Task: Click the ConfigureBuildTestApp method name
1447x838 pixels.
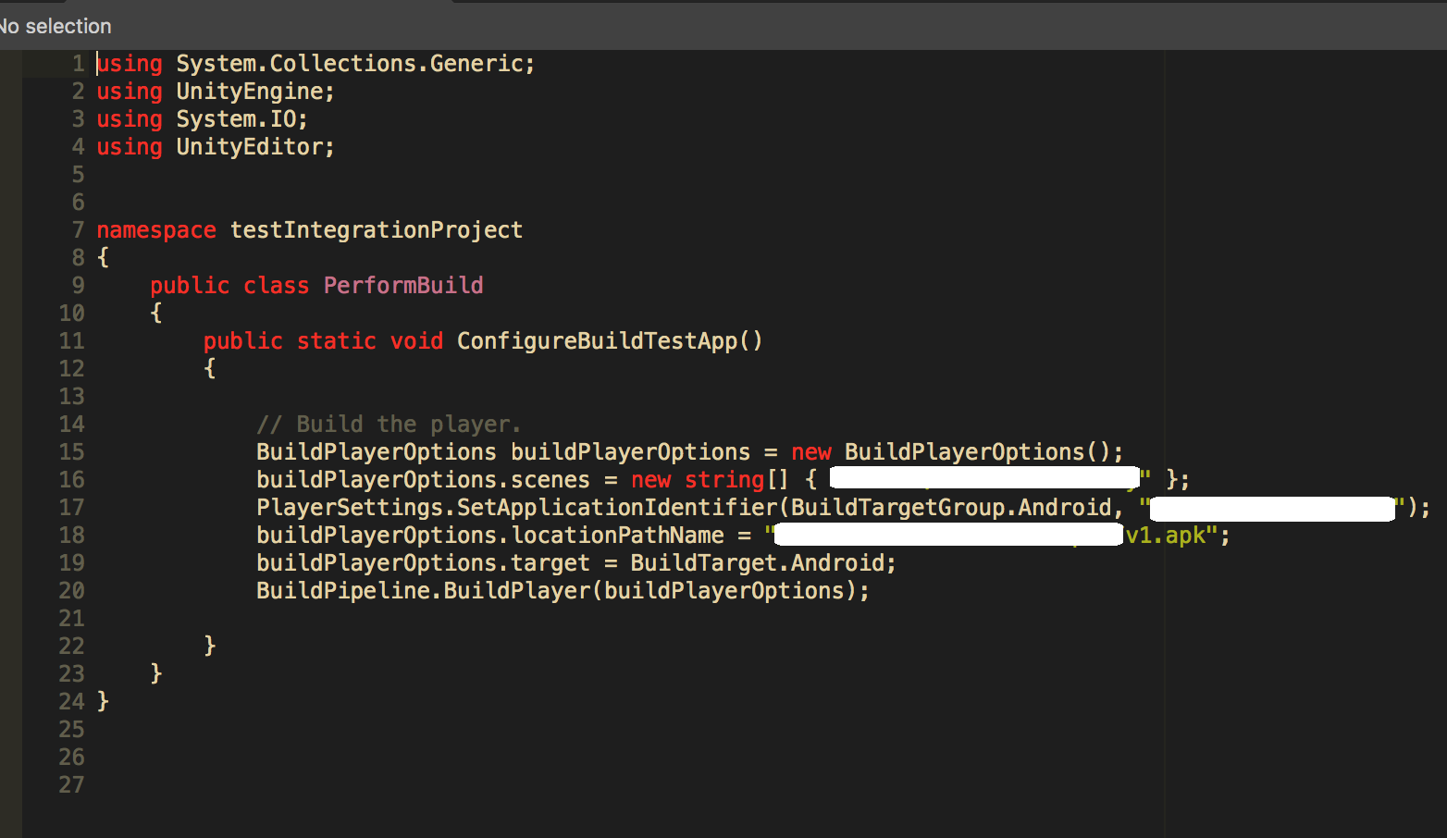Action: (x=598, y=341)
